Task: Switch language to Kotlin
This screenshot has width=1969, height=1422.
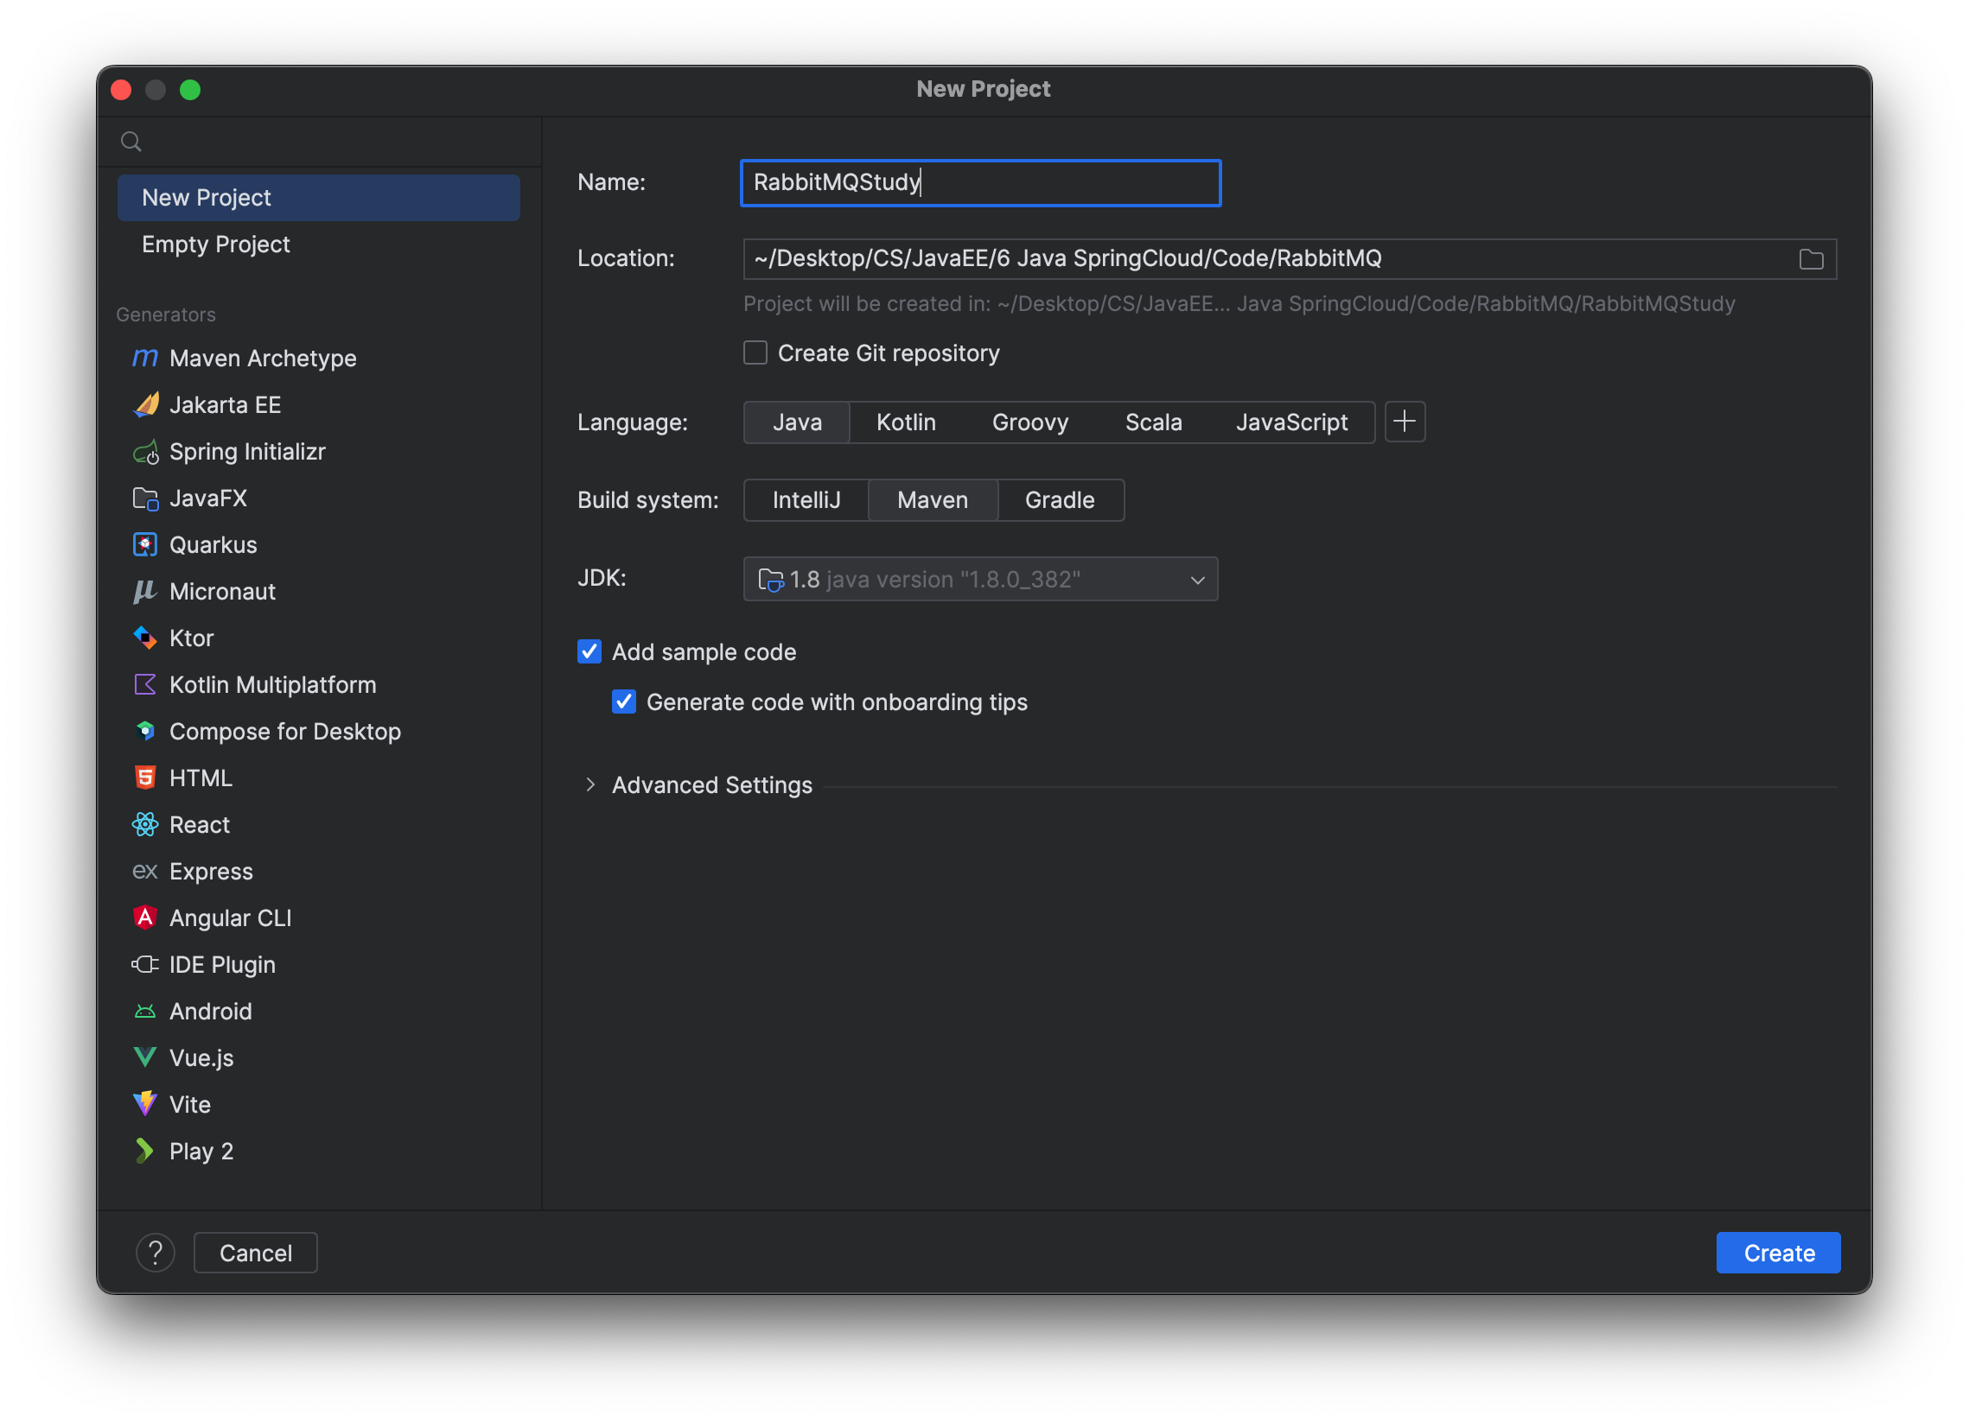Action: coord(906,422)
